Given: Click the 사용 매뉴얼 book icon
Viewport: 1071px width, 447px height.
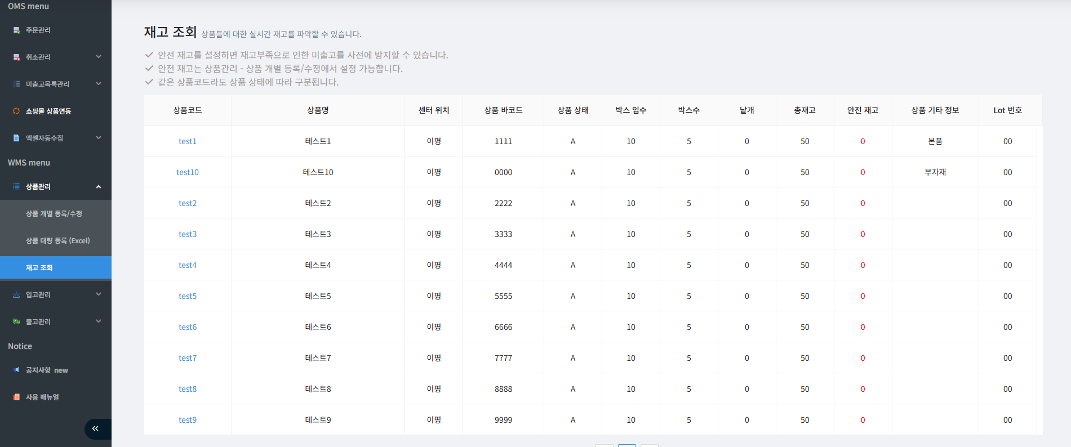Looking at the screenshot, I should pos(16,397).
